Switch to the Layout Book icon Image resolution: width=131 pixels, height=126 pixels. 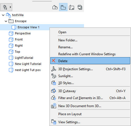[x=72, y=7]
